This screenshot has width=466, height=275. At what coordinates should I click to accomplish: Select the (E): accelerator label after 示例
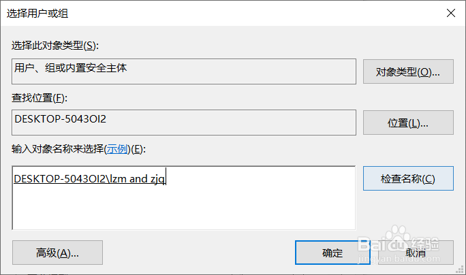click(138, 149)
